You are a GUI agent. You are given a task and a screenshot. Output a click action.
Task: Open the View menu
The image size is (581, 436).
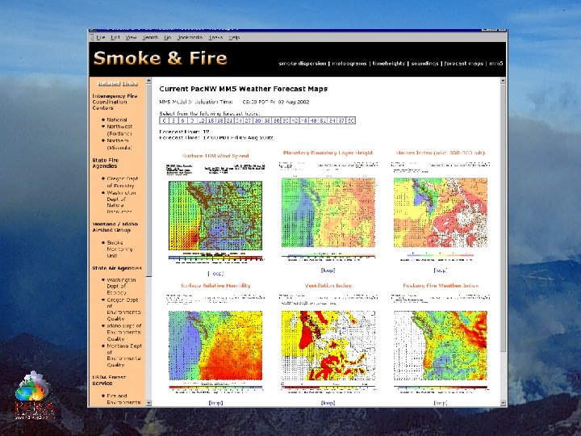coord(132,37)
